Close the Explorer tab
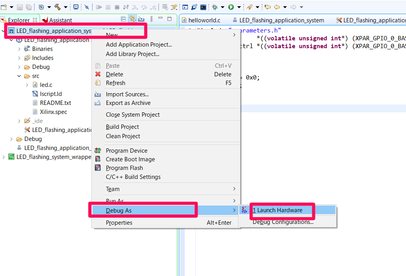Screen dimensions: 406x276 pos(35,20)
